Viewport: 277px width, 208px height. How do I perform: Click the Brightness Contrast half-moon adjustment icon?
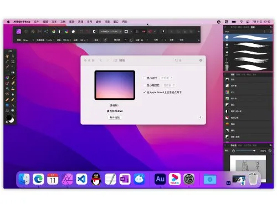click(x=227, y=111)
